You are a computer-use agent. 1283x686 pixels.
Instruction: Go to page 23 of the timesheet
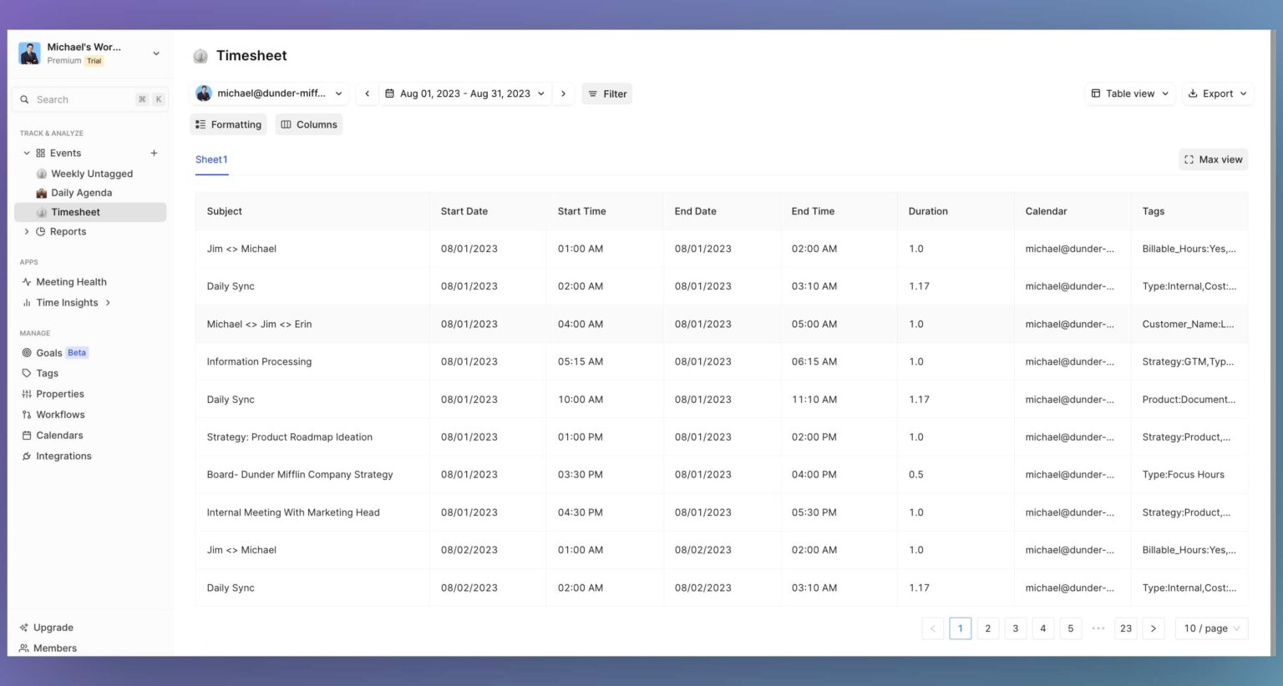click(x=1125, y=628)
